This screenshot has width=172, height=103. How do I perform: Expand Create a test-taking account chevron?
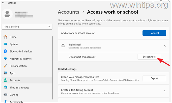pyautogui.click(x=165, y=91)
